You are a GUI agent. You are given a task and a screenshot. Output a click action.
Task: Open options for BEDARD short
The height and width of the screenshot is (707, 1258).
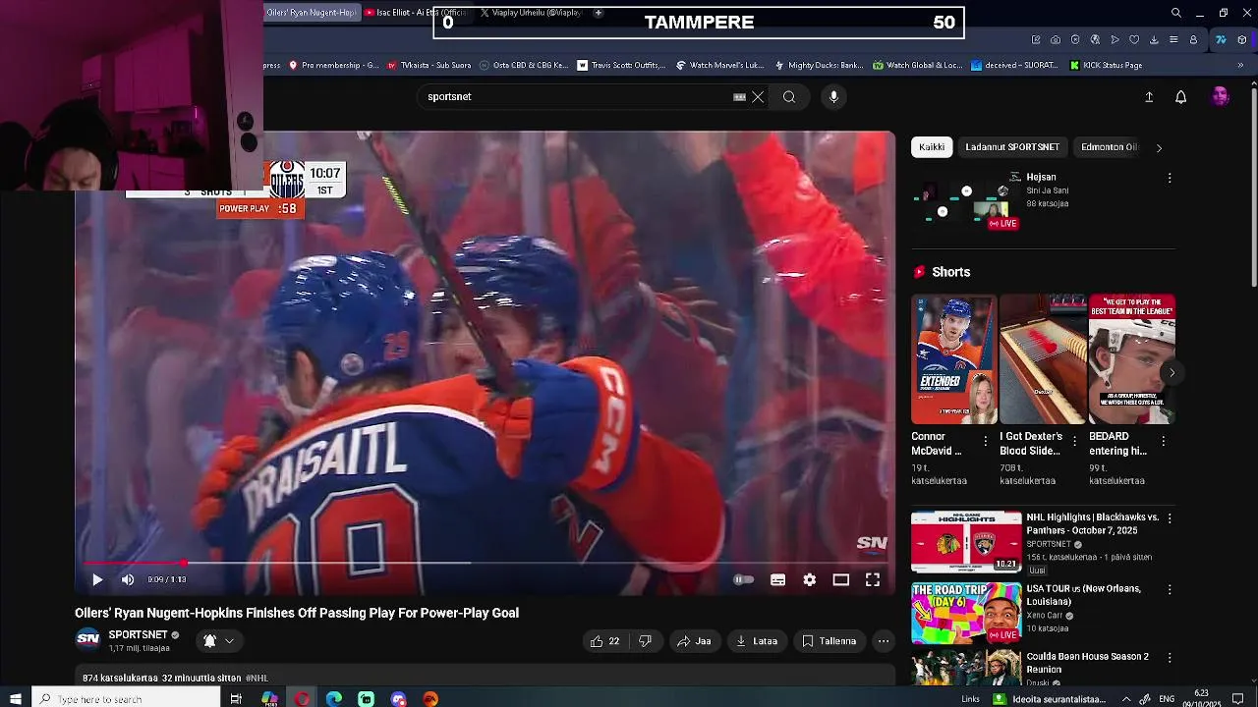[1164, 442]
